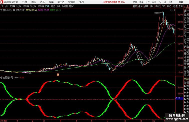Open the 市场 menu

pyautogui.click(x=34, y=2)
